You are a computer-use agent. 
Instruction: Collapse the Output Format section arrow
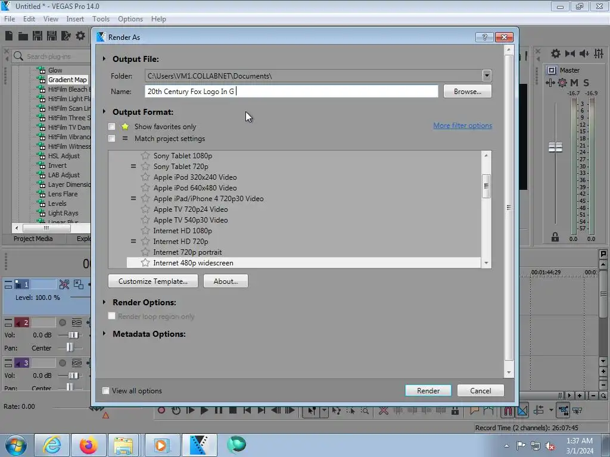pyautogui.click(x=104, y=111)
